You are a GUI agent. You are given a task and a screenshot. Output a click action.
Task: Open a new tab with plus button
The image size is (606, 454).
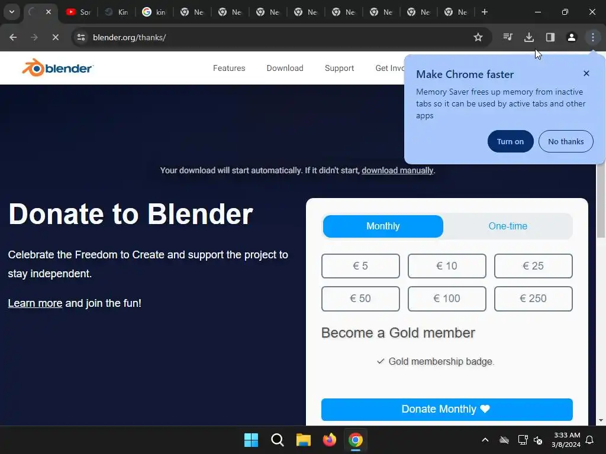coord(484,12)
